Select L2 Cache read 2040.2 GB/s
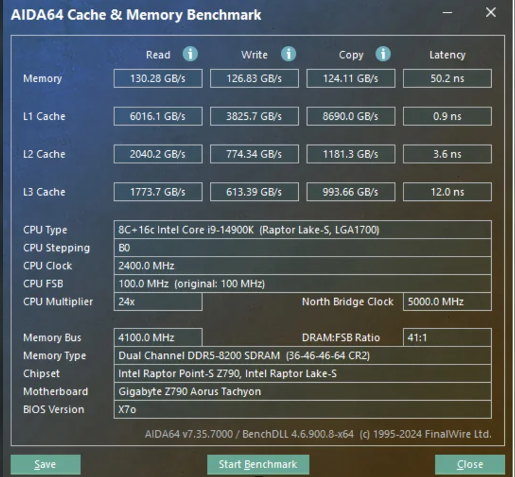Screen dimensions: 515x477 coord(158,154)
